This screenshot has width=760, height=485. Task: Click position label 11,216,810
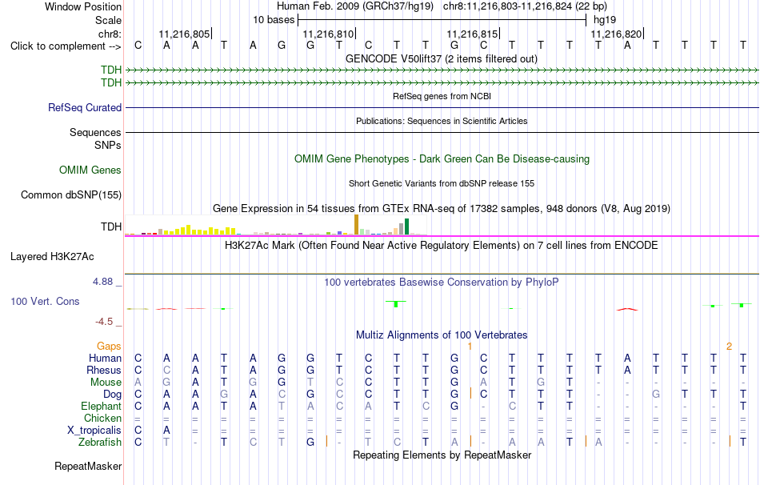(x=328, y=34)
